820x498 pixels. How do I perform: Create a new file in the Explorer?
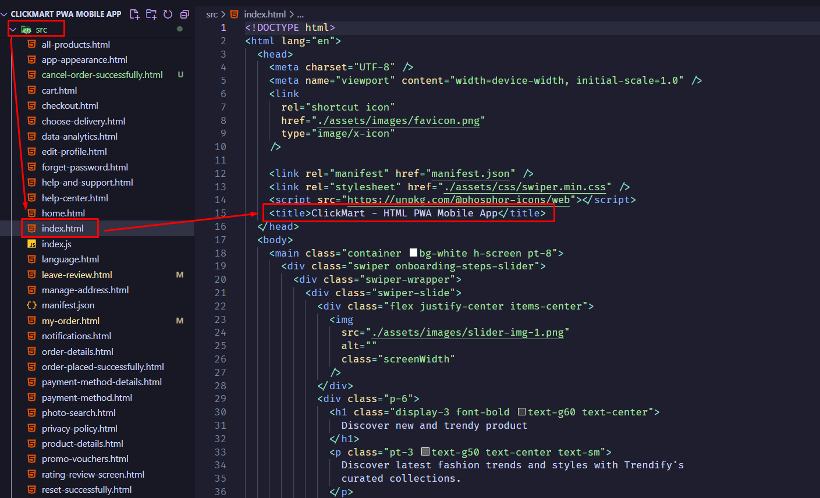click(x=134, y=14)
